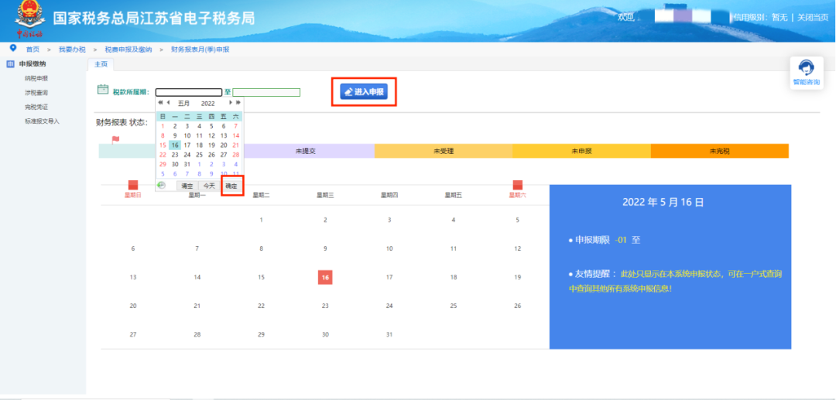Jump to previous year in date picker
Screen dimensions: 836x400
[x=160, y=102]
